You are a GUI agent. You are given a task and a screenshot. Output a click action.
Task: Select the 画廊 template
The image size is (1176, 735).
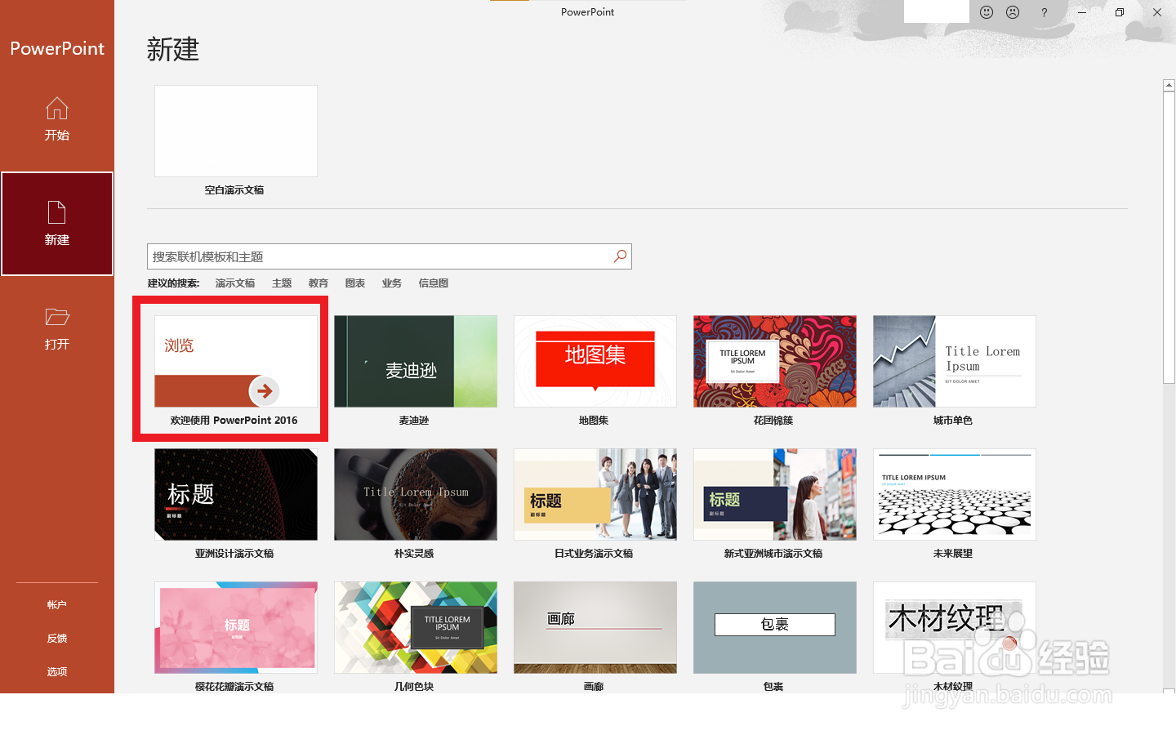[x=595, y=627]
